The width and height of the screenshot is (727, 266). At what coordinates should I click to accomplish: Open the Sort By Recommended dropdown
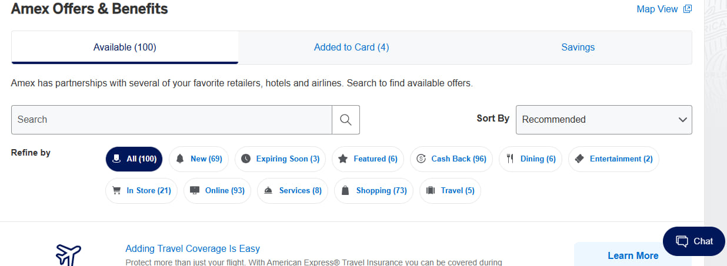603,120
